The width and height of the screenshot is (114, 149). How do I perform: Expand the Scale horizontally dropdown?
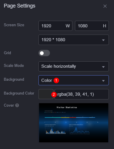click(74, 66)
